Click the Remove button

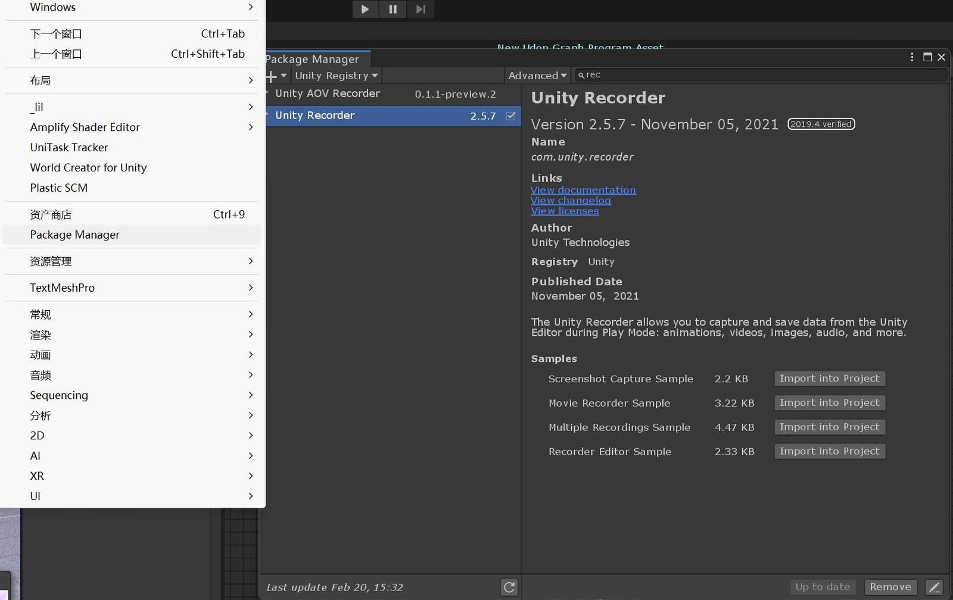pos(890,587)
